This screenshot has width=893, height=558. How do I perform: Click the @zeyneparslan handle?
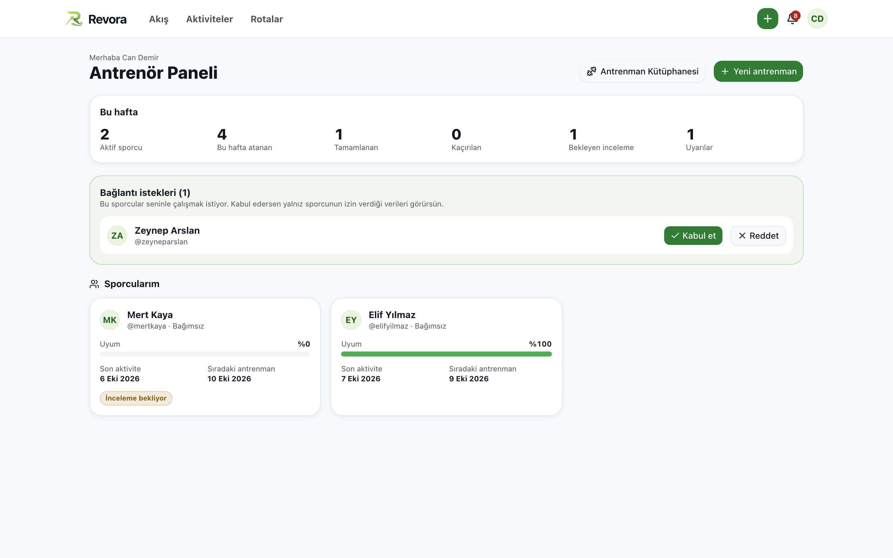click(x=161, y=242)
